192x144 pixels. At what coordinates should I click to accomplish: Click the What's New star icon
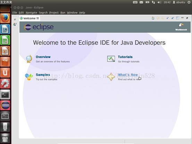(111, 77)
